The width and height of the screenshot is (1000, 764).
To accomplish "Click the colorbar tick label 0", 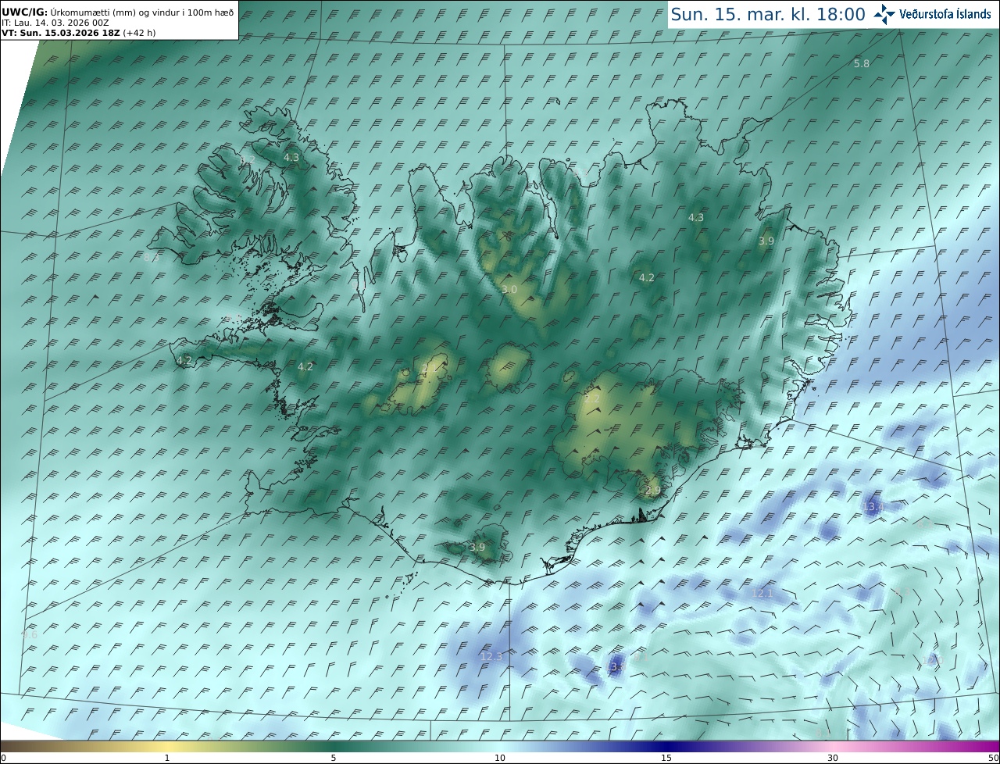I will coord(3,758).
